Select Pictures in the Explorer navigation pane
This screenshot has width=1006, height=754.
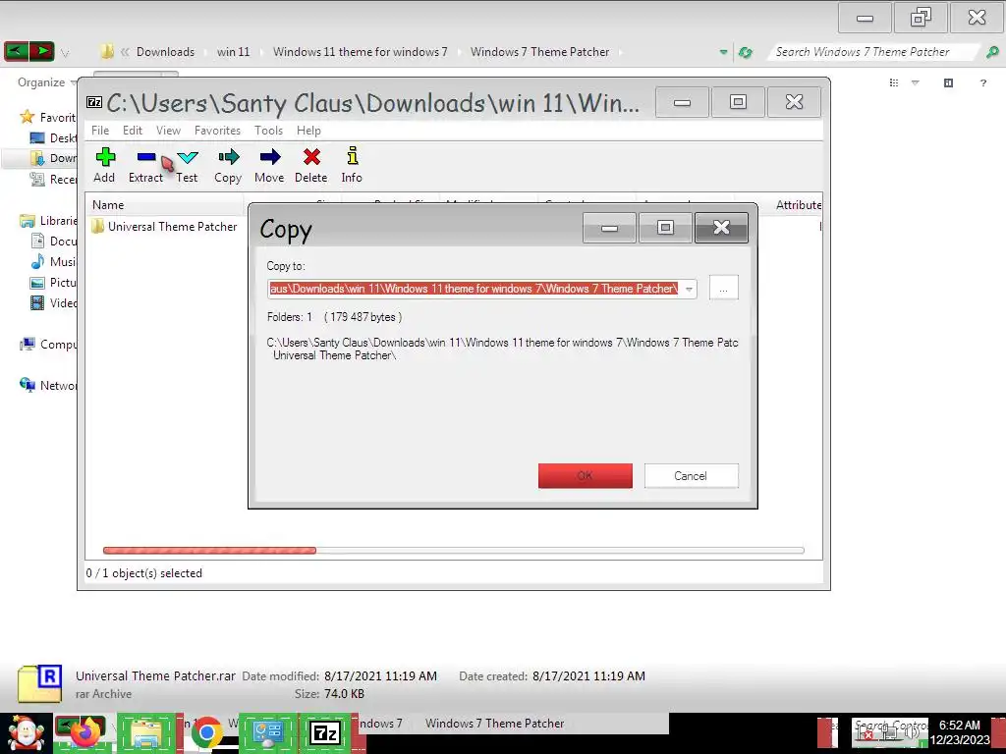(x=53, y=282)
